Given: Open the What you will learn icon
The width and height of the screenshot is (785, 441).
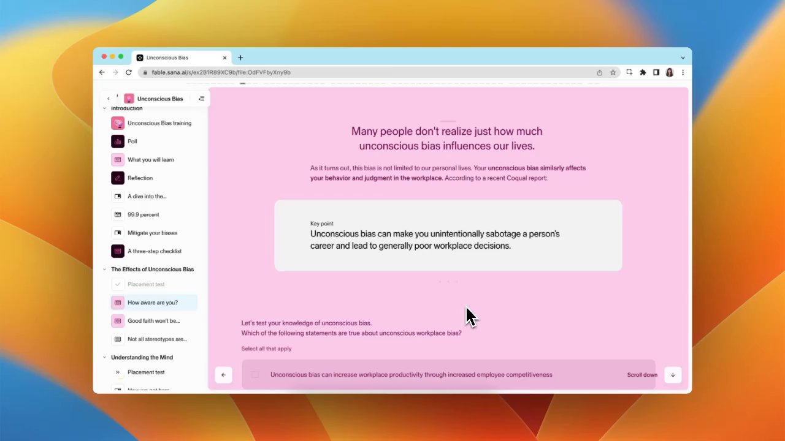Looking at the screenshot, I should (118, 160).
